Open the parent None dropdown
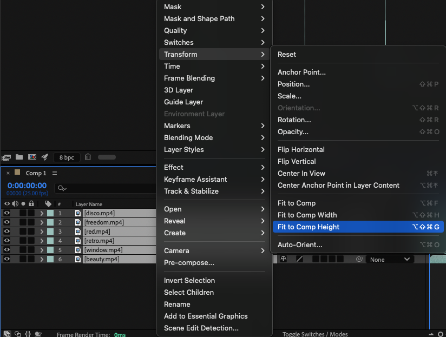 tap(390, 260)
